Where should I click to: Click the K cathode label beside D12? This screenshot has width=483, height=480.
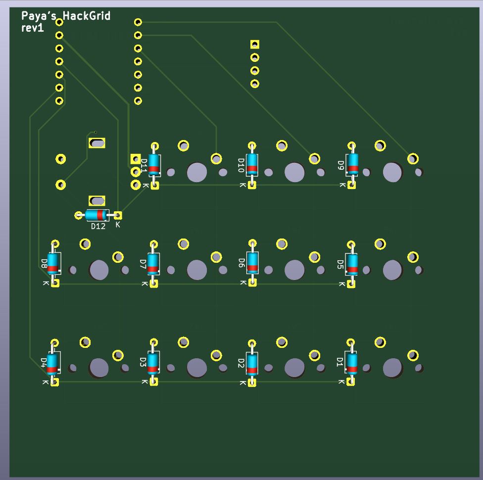[x=118, y=225]
